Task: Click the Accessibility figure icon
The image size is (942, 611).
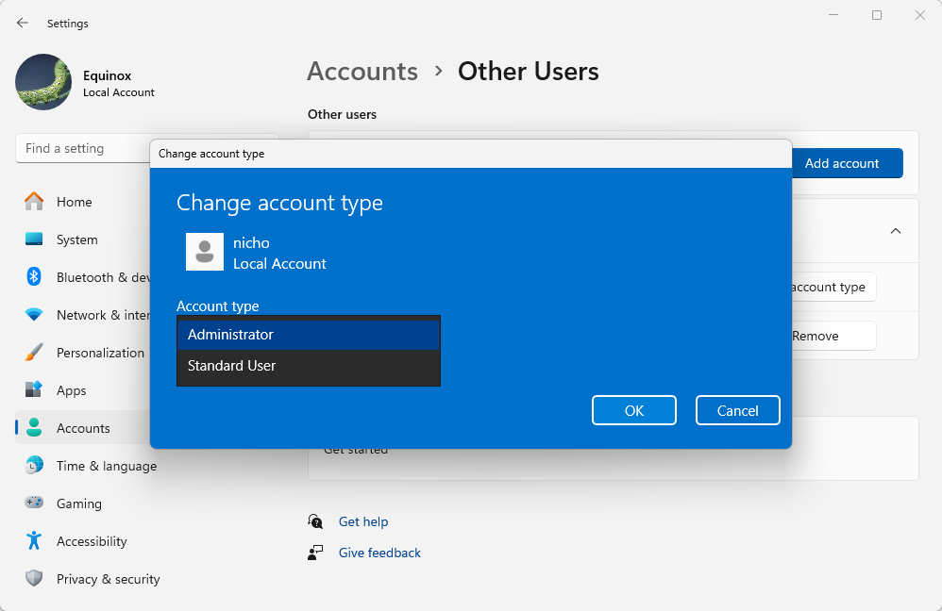Action: [34, 541]
